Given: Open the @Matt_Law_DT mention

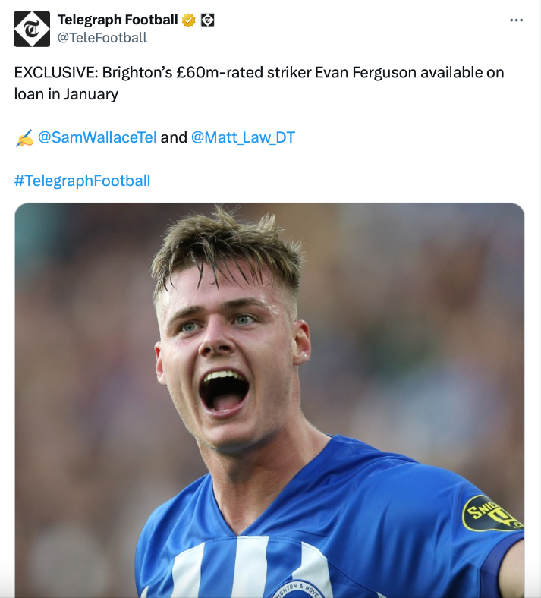Looking at the screenshot, I should click(x=243, y=137).
